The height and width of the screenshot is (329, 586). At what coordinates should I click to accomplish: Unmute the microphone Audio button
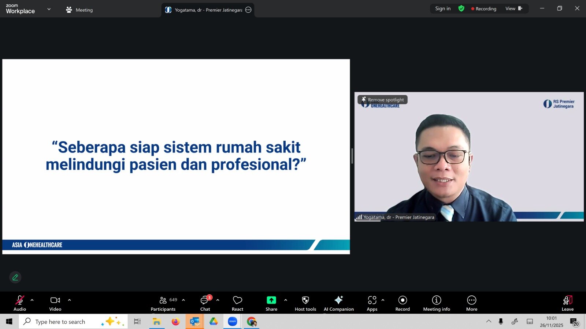tap(20, 303)
